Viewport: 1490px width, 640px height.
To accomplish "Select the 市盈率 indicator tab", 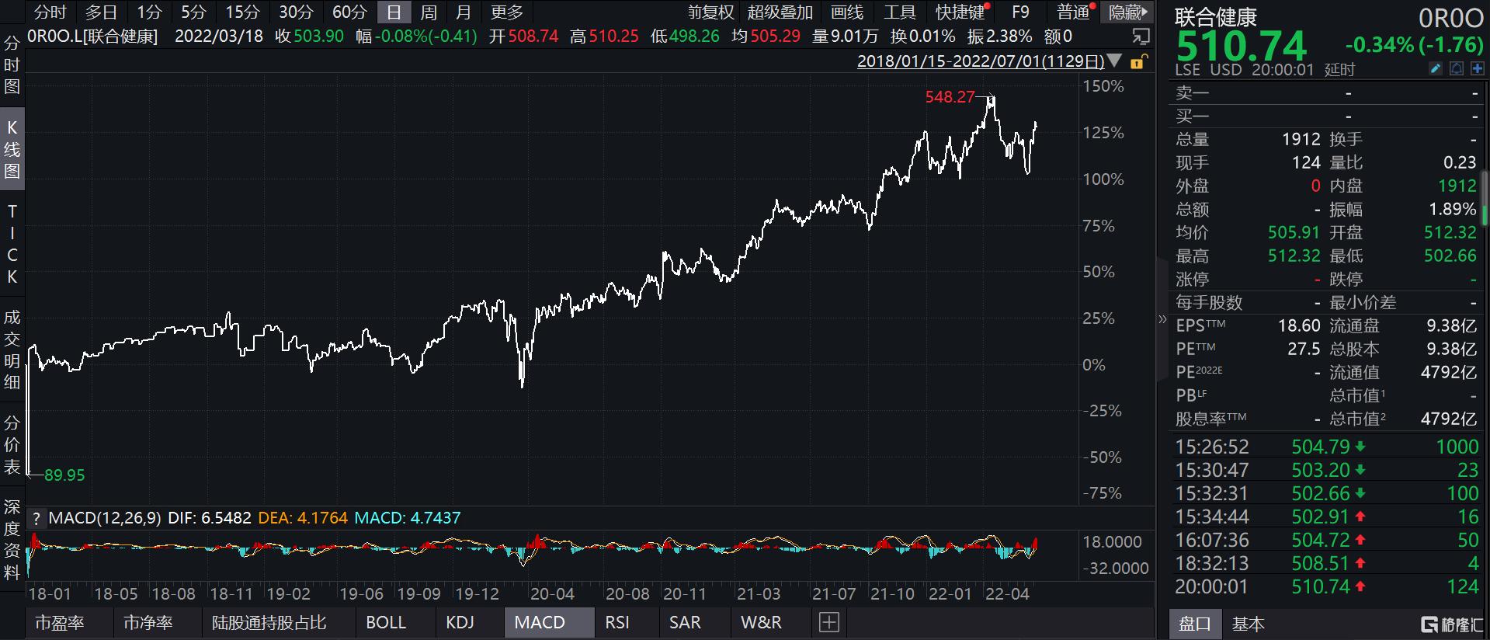I will click(60, 622).
